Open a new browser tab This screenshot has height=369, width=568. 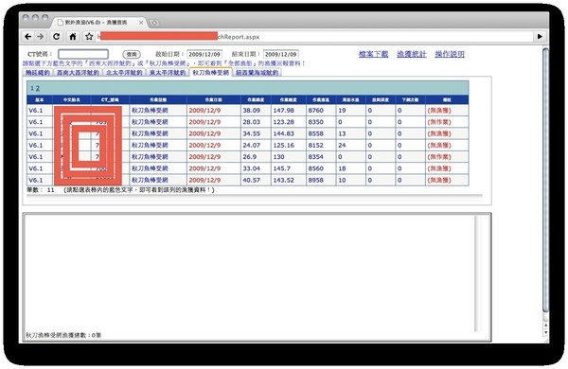click(154, 23)
